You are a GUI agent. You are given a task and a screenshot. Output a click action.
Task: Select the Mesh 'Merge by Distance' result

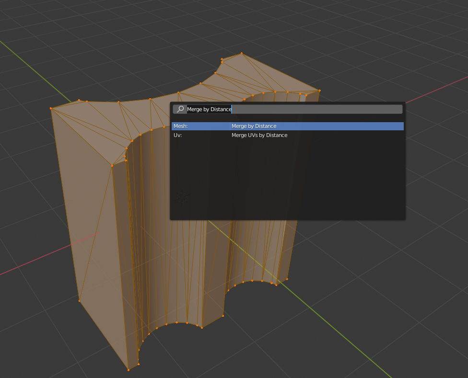pos(288,126)
